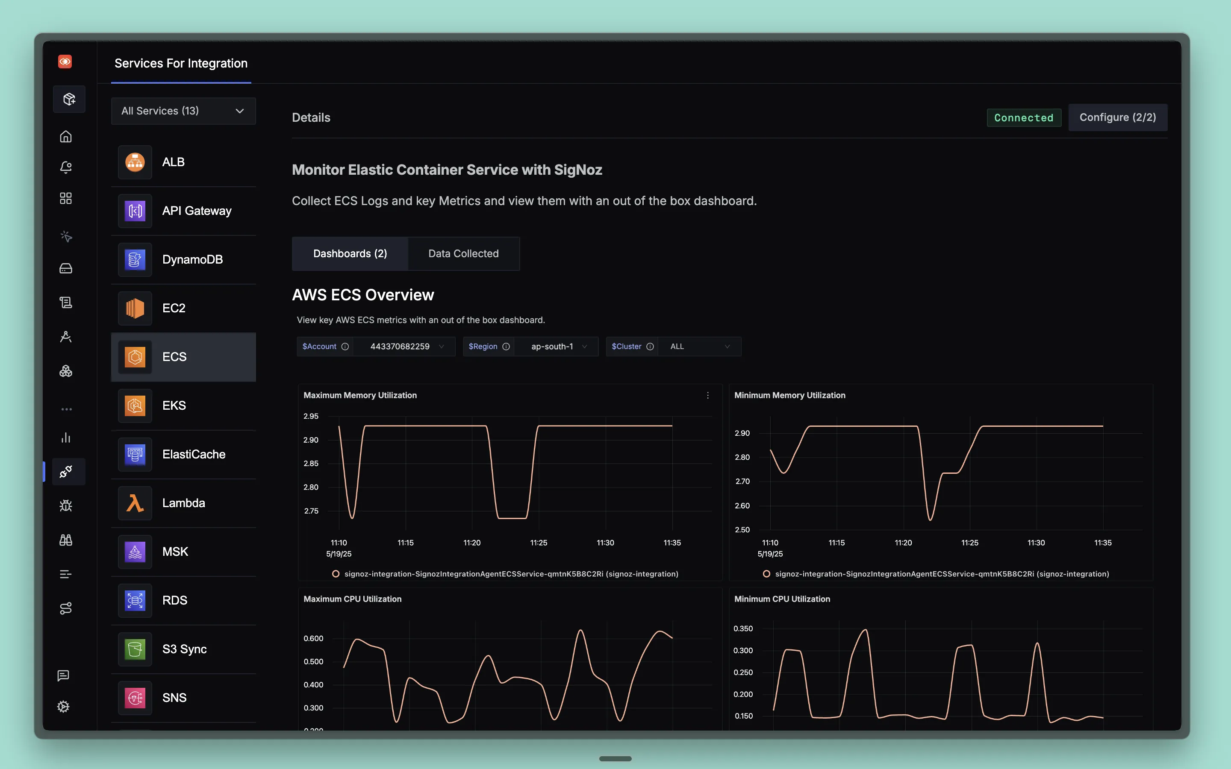
Task: Click the Connected status badge
Action: (x=1023, y=117)
